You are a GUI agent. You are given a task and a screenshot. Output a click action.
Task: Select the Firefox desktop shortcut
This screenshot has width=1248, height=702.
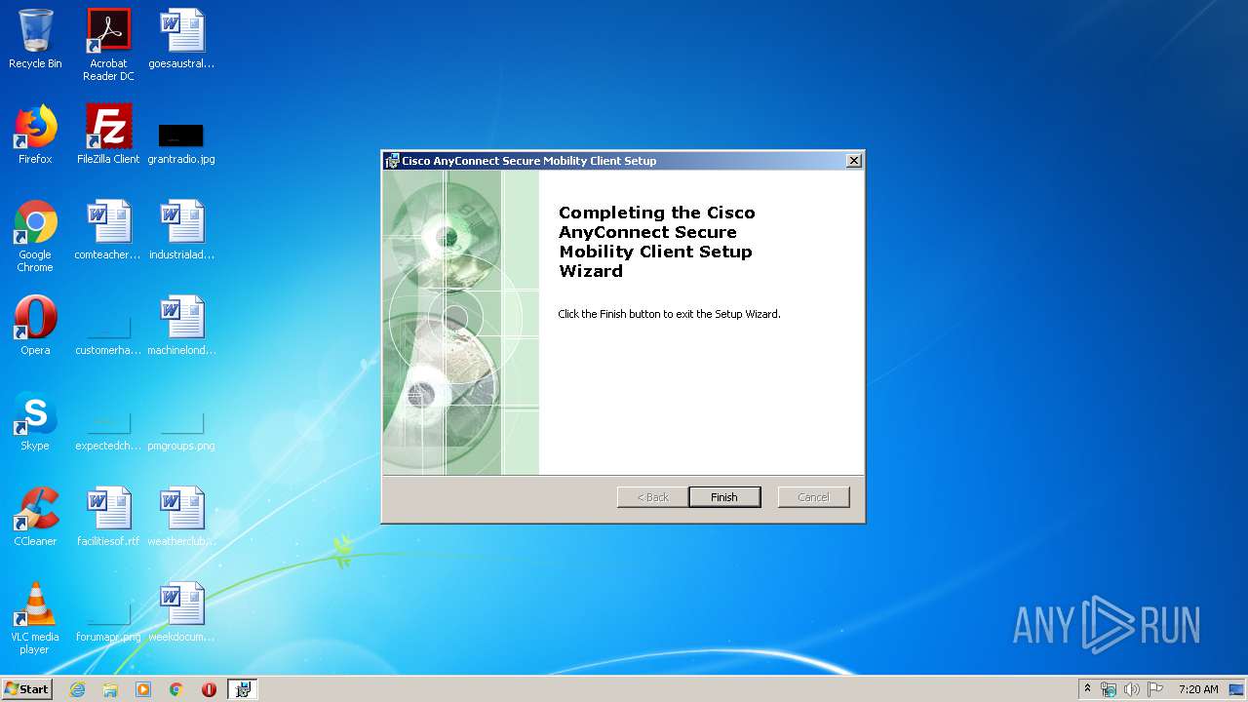click(x=35, y=135)
